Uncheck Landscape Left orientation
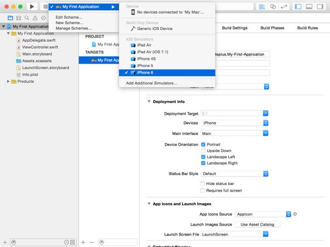This screenshot has width=330, height=247. (x=203, y=157)
